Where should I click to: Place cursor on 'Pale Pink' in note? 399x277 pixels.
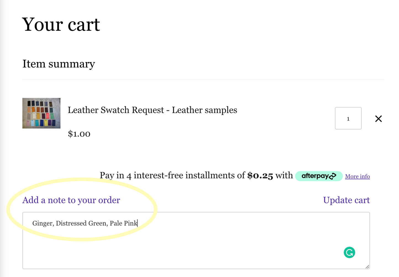123,223
